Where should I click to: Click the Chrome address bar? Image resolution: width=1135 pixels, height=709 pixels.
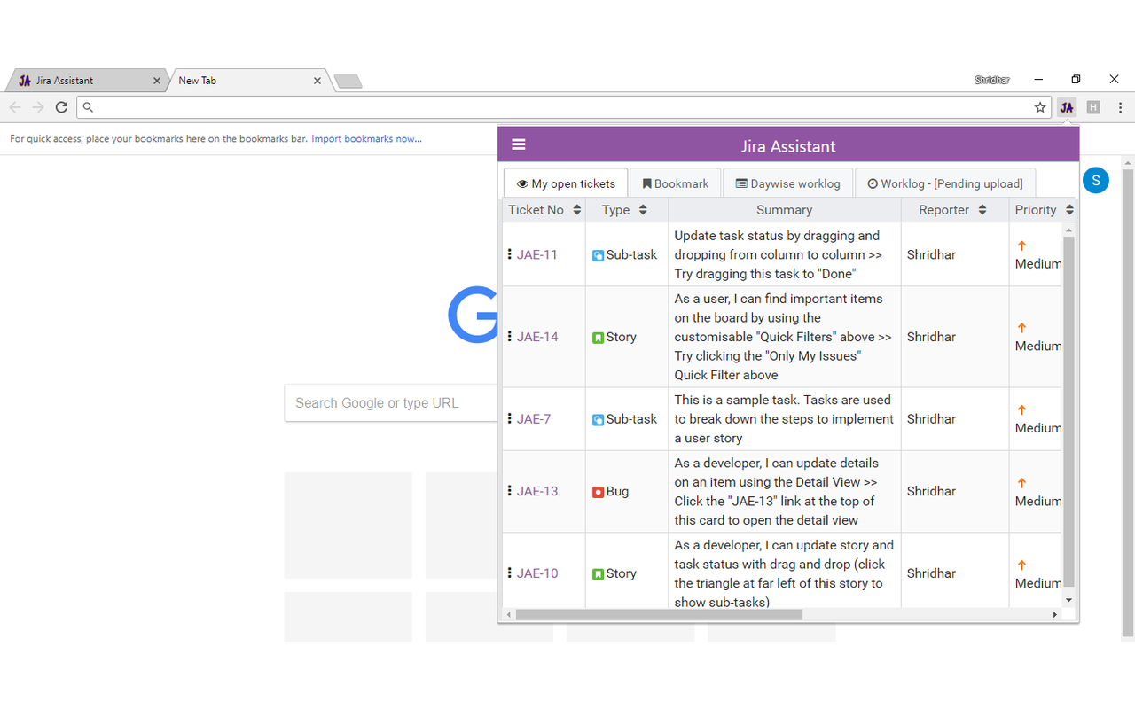[563, 107]
